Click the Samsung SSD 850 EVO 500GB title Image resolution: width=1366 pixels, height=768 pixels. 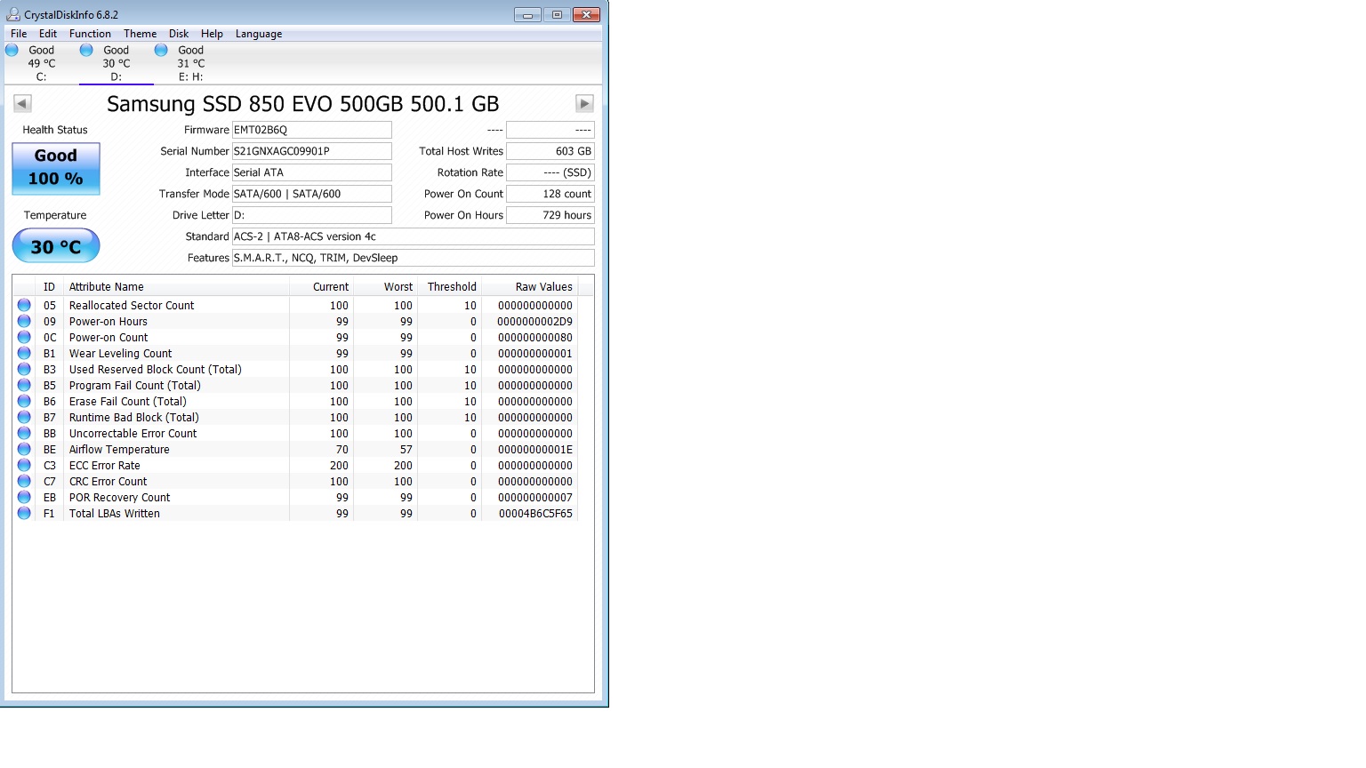coord(303,104)
